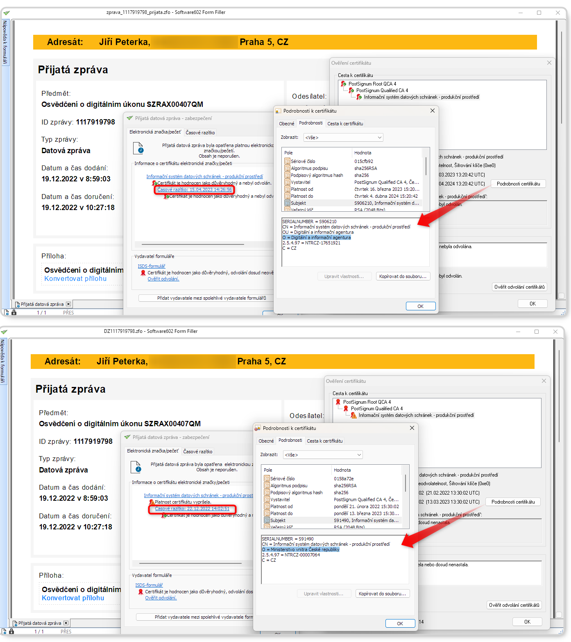This screenshot has height=642, width=571.
Task: Click the signed document icon in zprava_1117919798 security dialog
Action: pos(138,148)
